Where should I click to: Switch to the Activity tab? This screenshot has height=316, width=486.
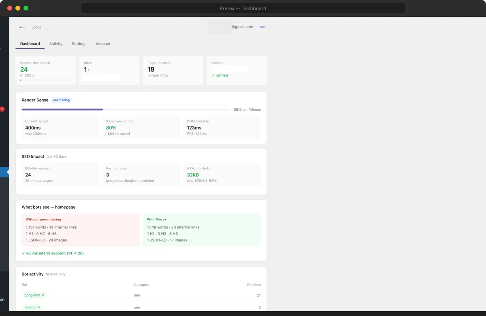pyautogui.click(x=56, y=43)
